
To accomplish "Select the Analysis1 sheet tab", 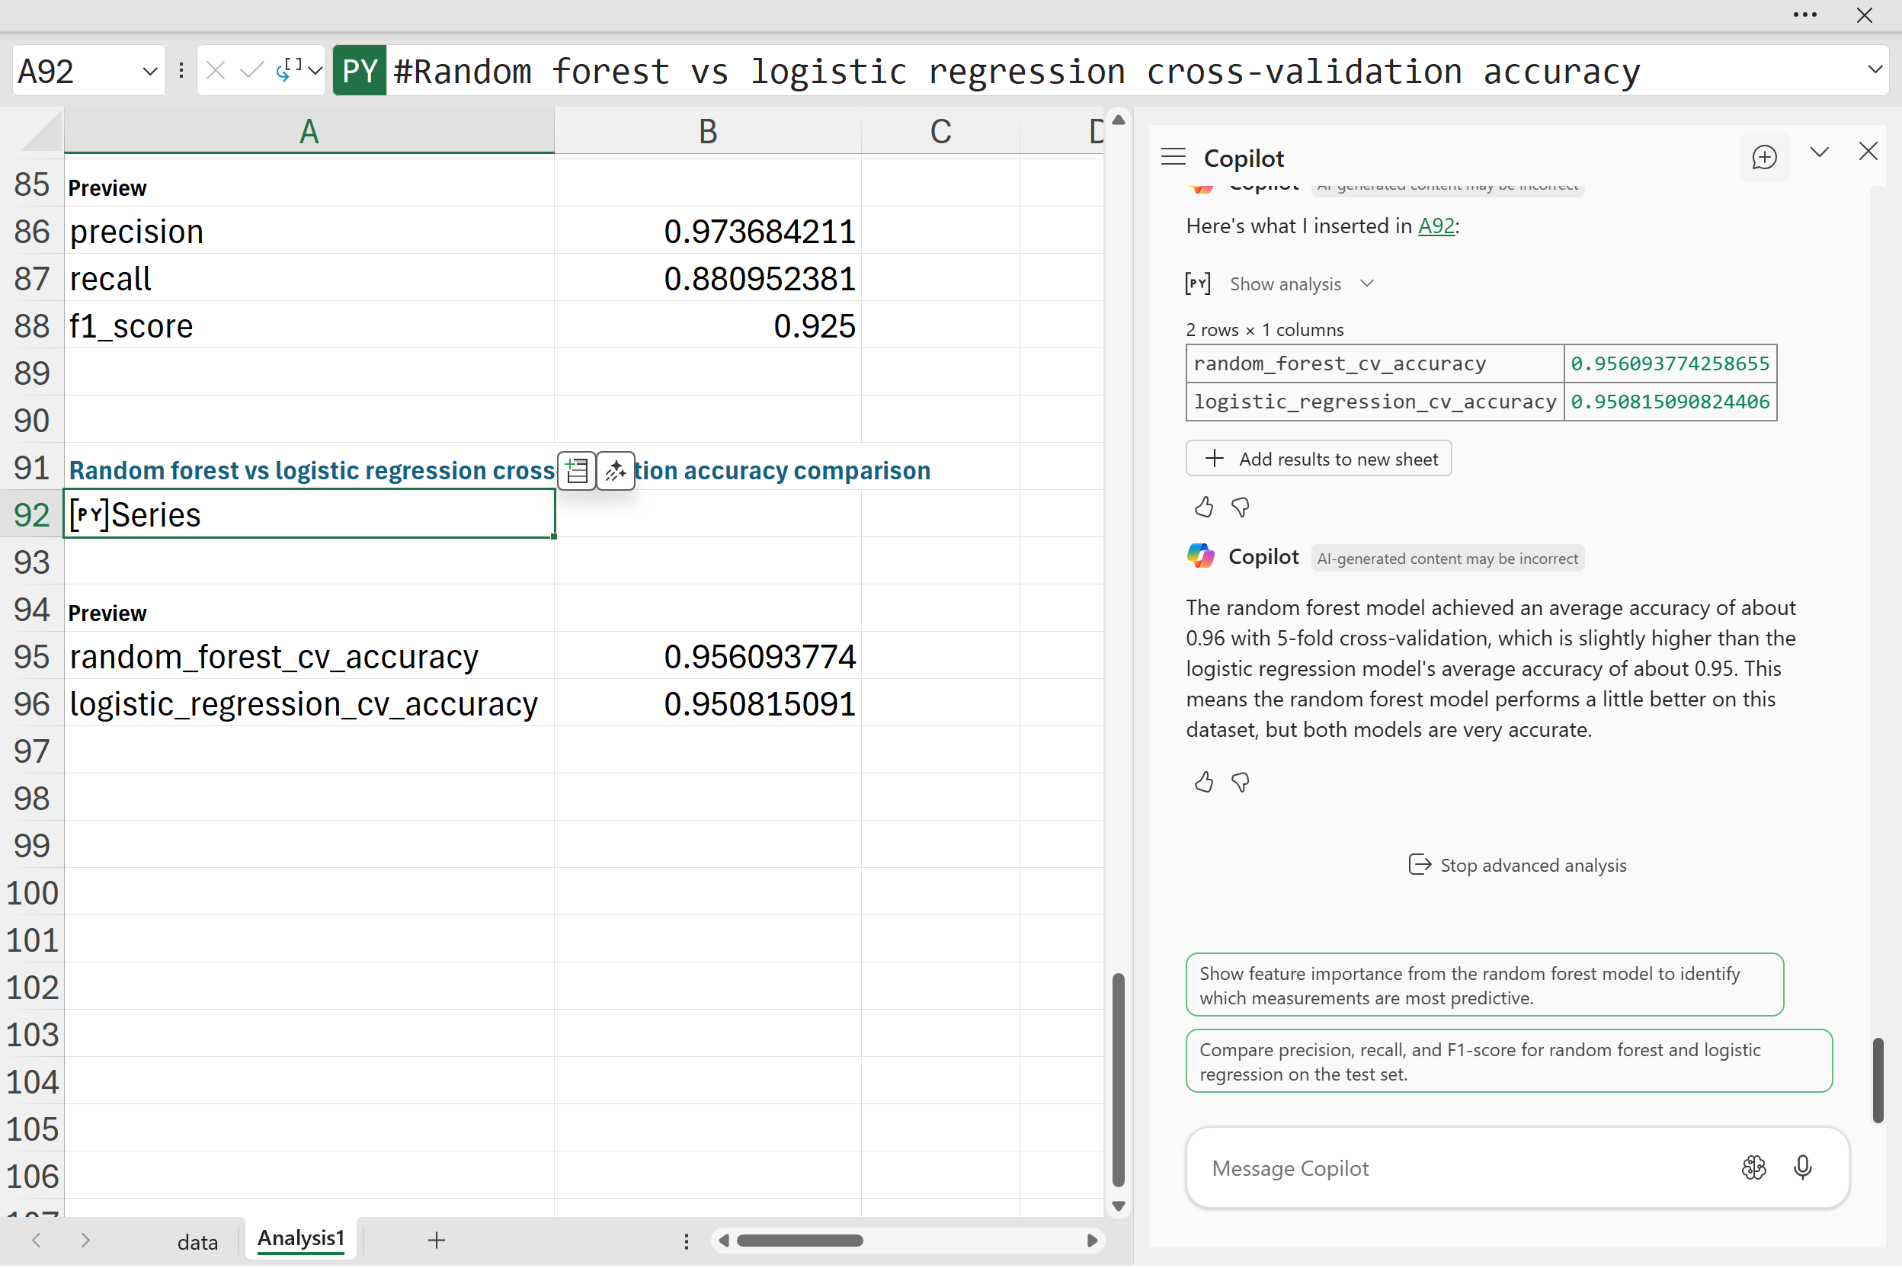I will (301, 1238).
